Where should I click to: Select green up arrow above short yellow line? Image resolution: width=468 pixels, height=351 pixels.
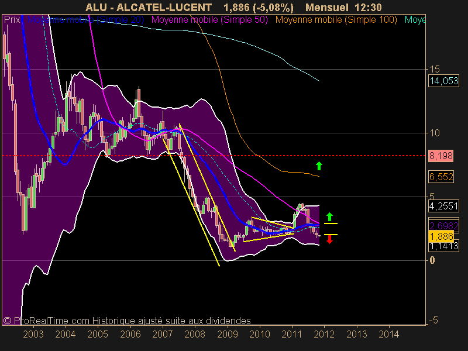[x=329, y=216]
